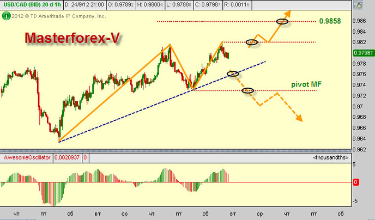
Task: Click the green info icon beside copyright
Action: tap(6, 16)
